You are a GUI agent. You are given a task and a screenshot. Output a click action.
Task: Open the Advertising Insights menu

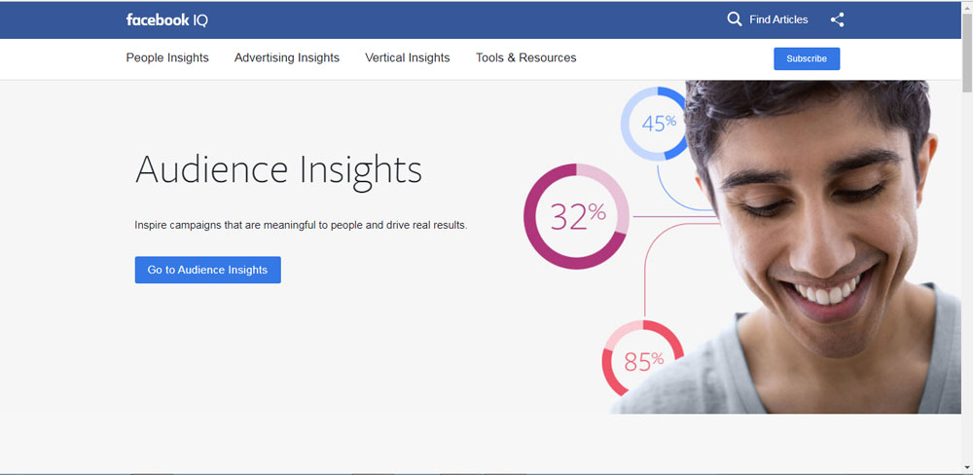pyautogui.click(x=287, y=58)
